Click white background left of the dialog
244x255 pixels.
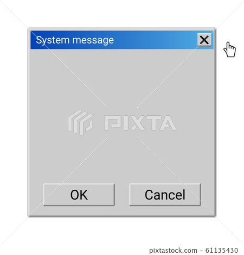click(14, 122)
